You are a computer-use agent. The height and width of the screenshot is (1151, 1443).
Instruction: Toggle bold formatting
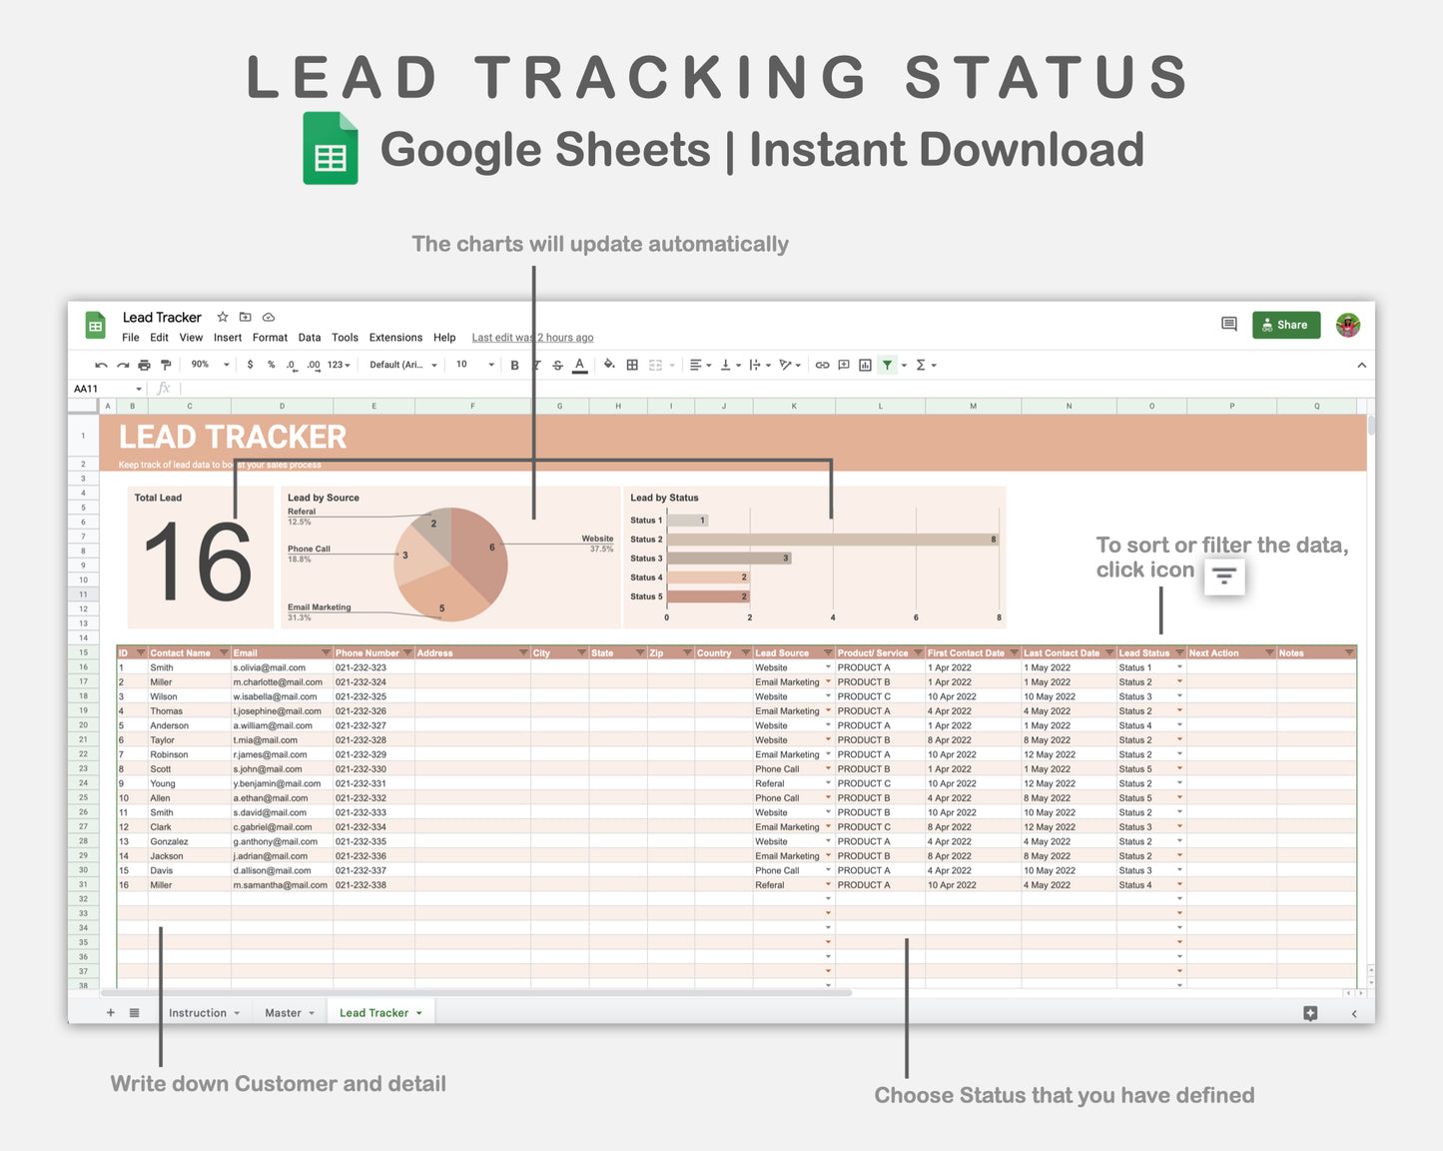[x=513, y=365]
